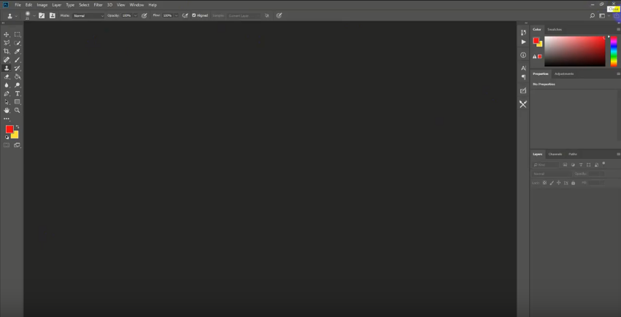The height and width of the screenshot is (317, 621).
Task: Click inside the Opacity 100% field
Action: coord(127,15)
